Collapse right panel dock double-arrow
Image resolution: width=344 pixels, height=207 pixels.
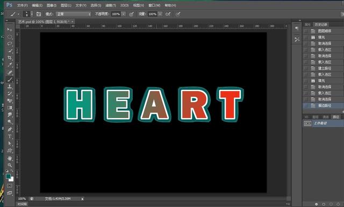click(x=300, y=20)
